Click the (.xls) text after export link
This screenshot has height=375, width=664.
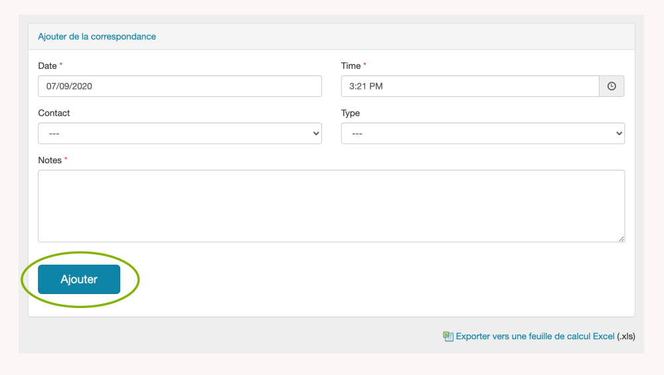[626, 337]
